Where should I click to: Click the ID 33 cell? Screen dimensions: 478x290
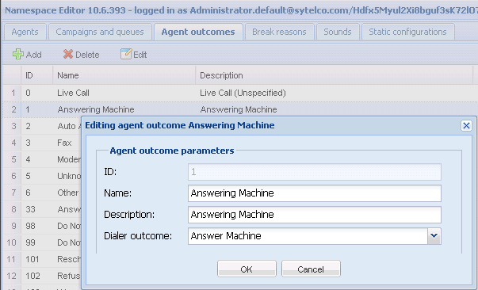pos(30,209)
